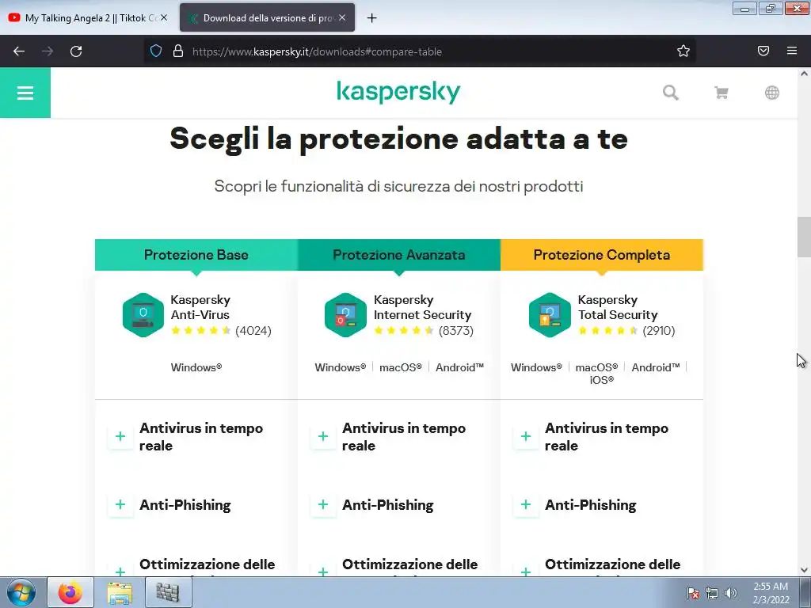The height and width of the screenshot is (608, 811).
Task: Expand Anti-Phishing under Protezione Avanzata
Action: [323, 504]
